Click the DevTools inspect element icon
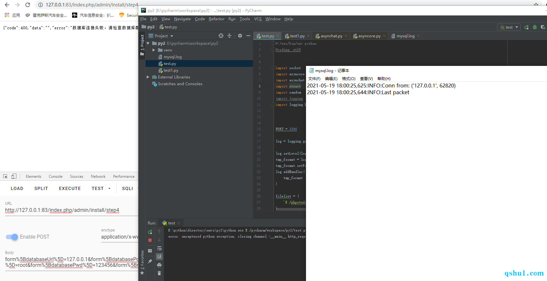The width and height of the screenshot is (547, 281). [5, 176]
